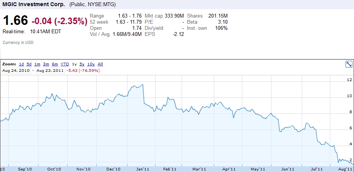Set chart zoom to 10y

[x=91, y=64]
